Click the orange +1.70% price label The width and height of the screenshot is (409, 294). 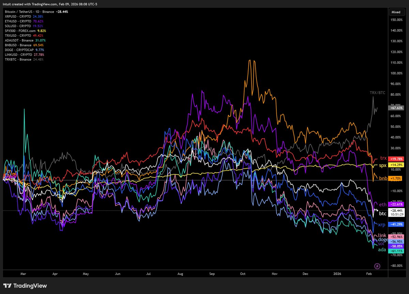coord(396,178)
